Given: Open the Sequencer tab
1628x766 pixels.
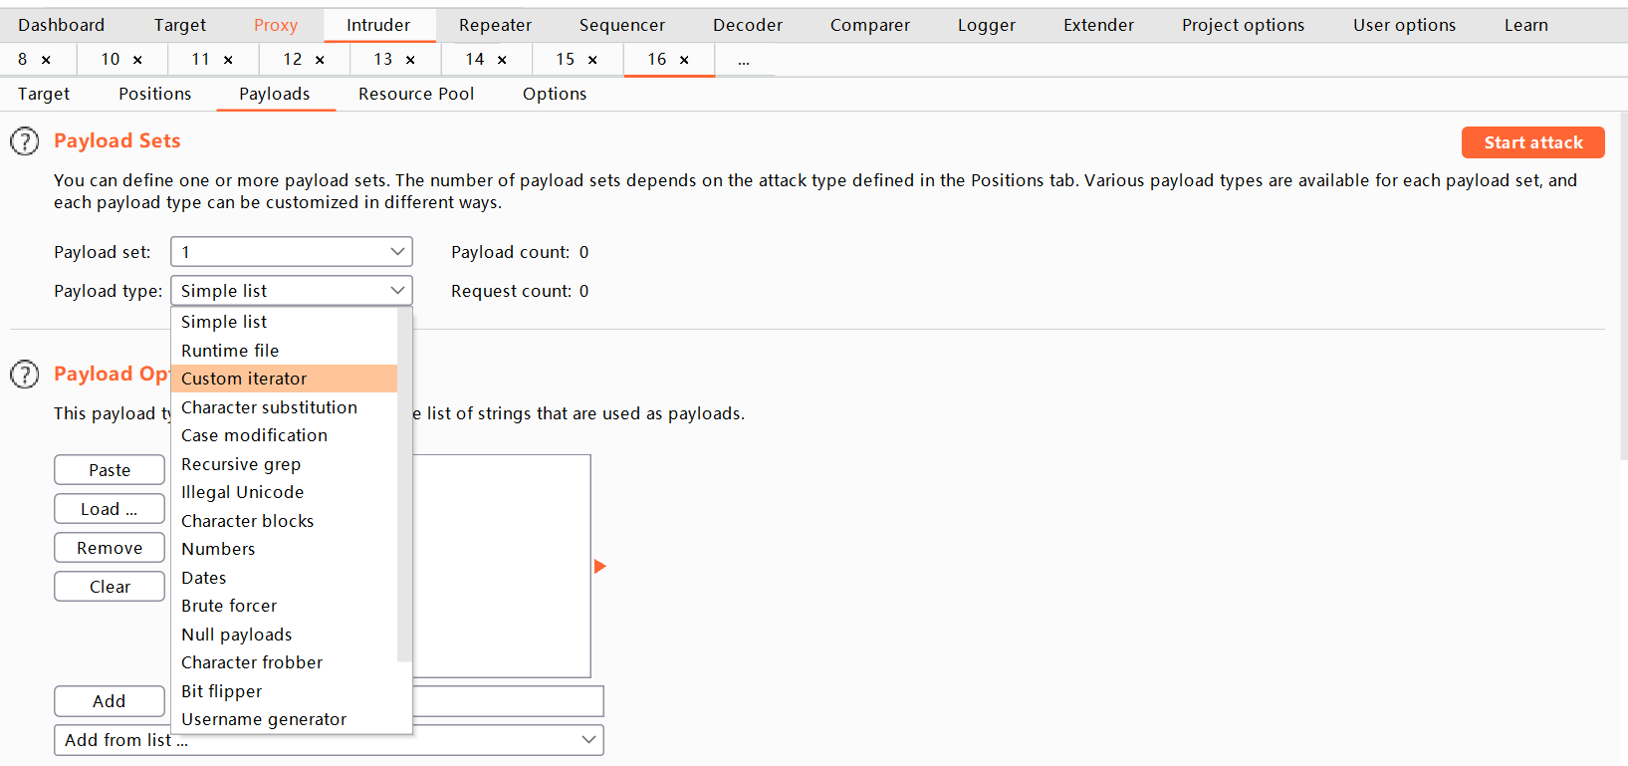Looking at the screenshot, I should point(622,25).
